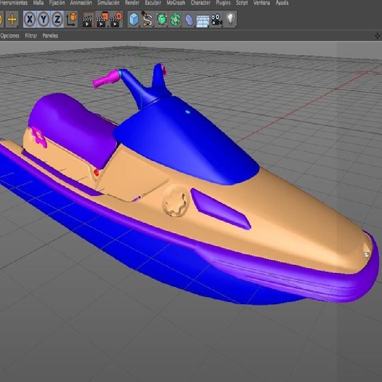Click the green NURBS generator icon
Viewport: 382px width, 382px height.
coord(162,20)
